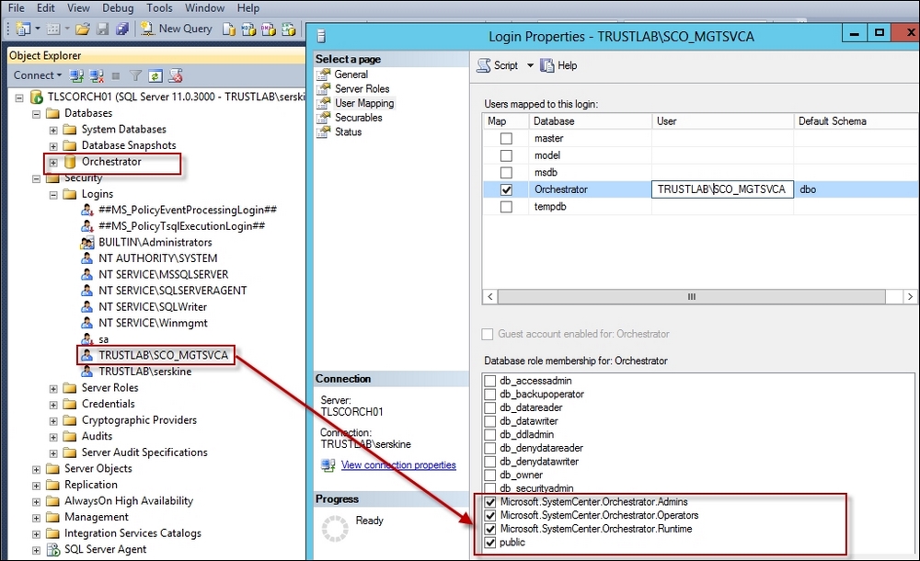Check the msdb database map box
Screen dimensions: 920x561
[x=506, y=173]
